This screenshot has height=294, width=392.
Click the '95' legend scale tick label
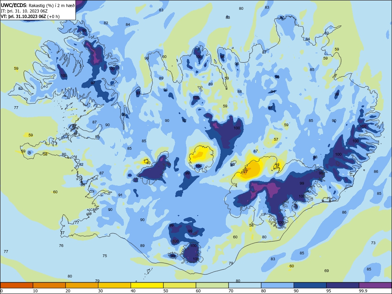pos(328,291)
